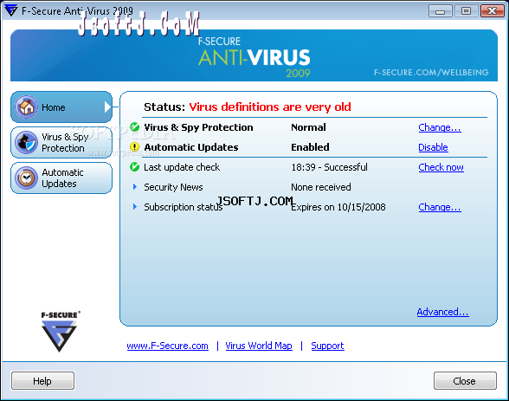This screenshot has height=401, width=509.
Task: Click the F-Secure title bar icon
Action: (x=10, y=10)
